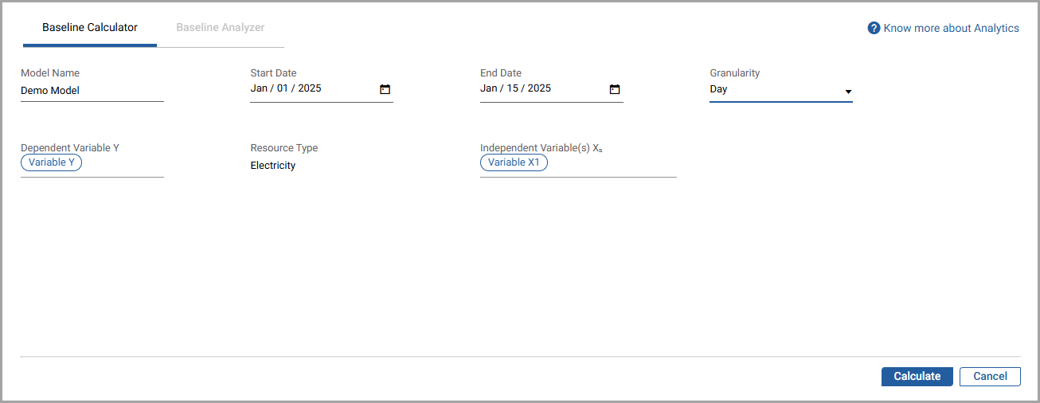Select the day 15 in End Date
This screenshot has height=403, width=1040.
pos(513,88)
